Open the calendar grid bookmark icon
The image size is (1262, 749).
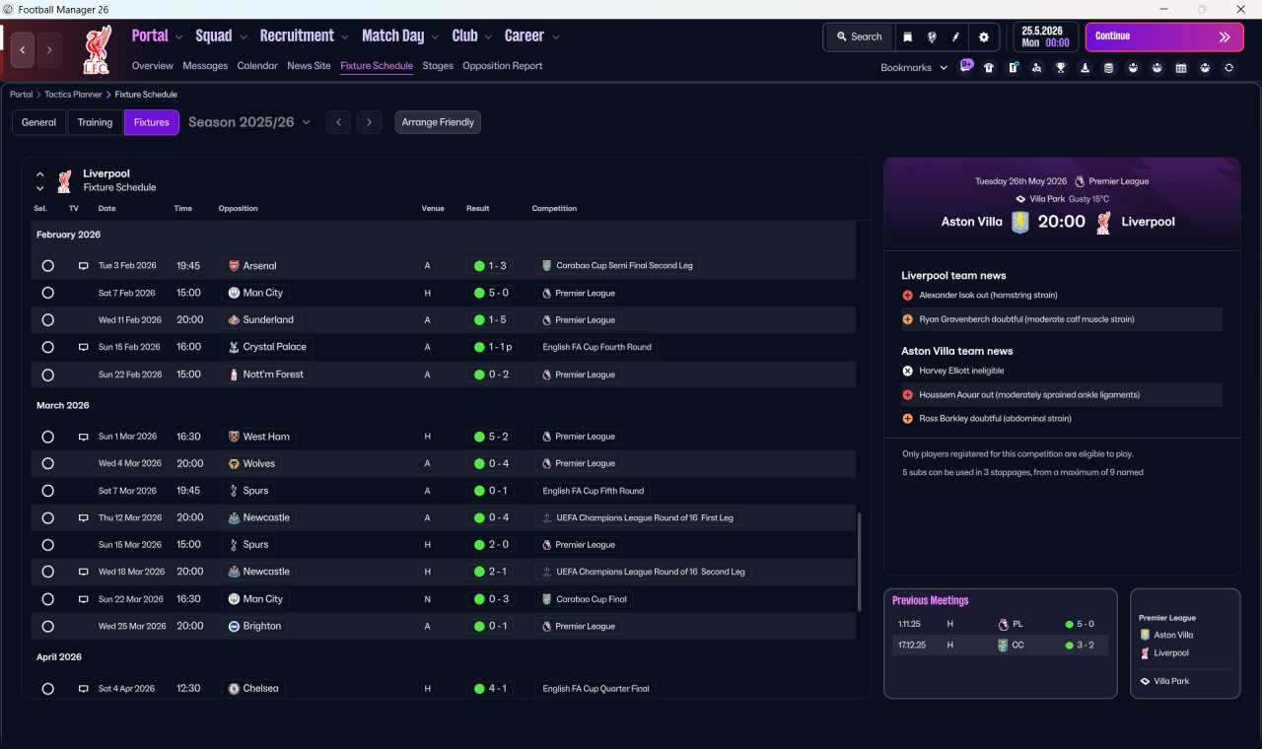pyautogui.click(x=1181, y=68)
